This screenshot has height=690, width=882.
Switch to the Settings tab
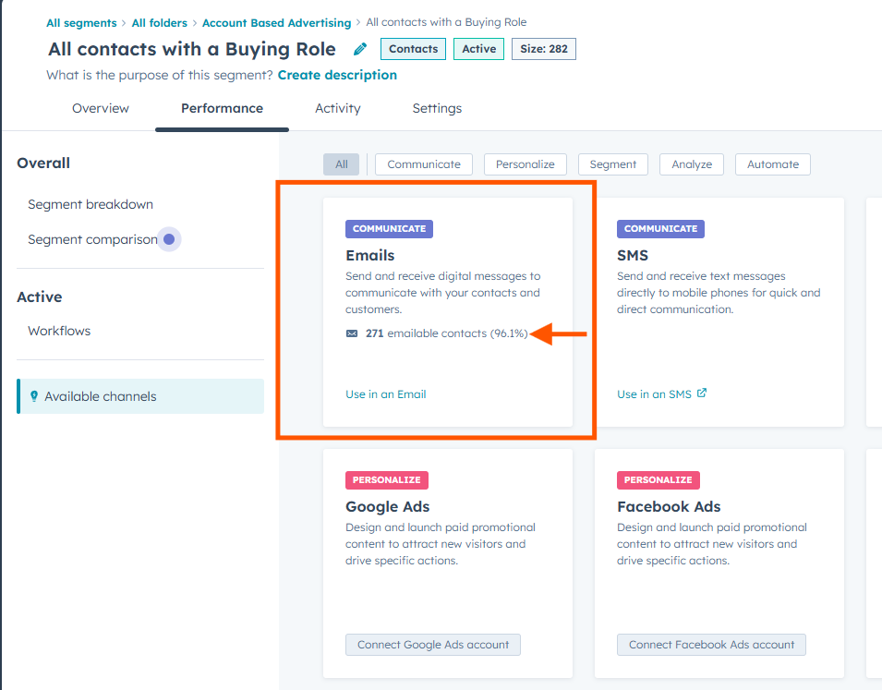tap(436, 108)
